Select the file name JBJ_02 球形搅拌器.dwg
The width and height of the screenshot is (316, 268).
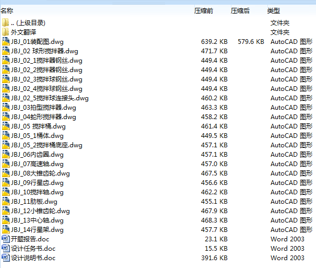pyautogui.click(x=44, y=51)
